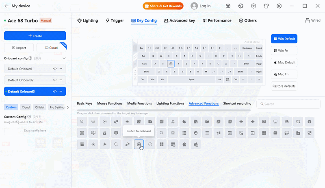Open more options for Default Onboard2
The width and height of the screenshot is (325, 188).
click(x=61, y=80)
